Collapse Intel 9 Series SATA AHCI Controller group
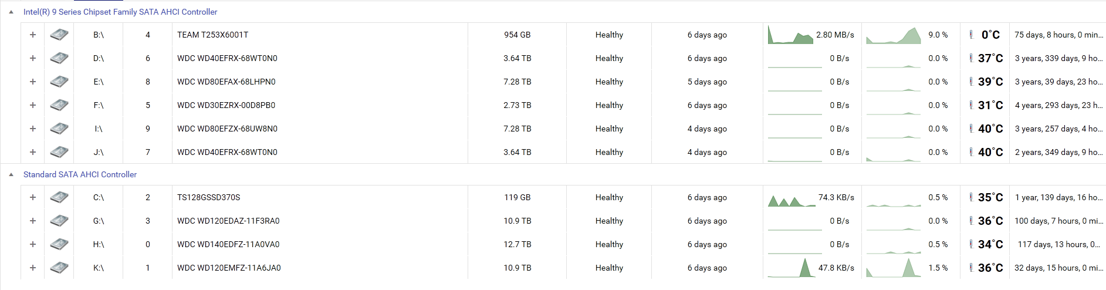The width and height of the screenshot is (1106, 290). (11, 12)
